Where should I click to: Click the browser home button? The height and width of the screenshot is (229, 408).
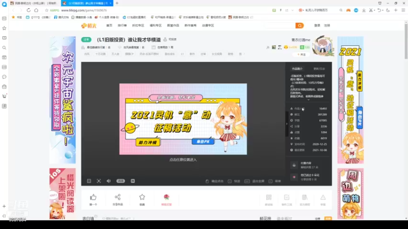tap(36, 10)
